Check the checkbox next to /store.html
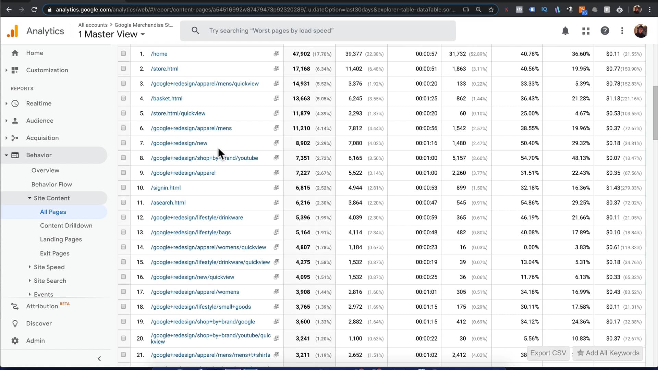658x370 pixels. click(123, 68)
